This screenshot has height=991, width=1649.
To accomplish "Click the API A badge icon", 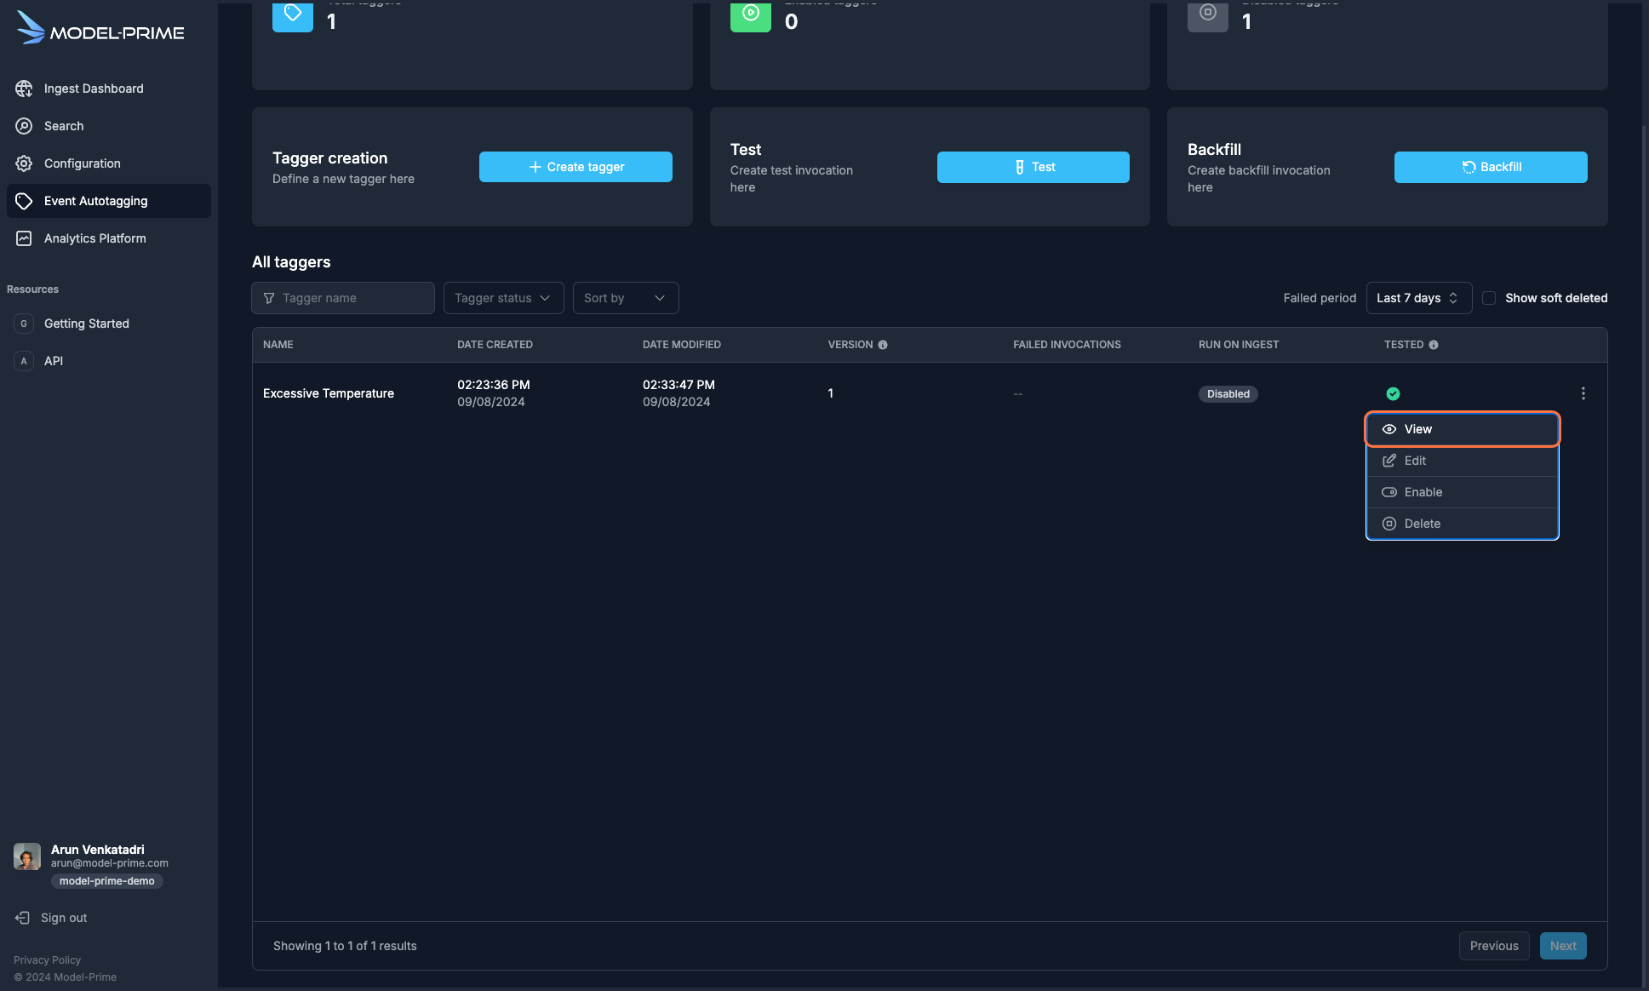I will (x=24, y=361).
